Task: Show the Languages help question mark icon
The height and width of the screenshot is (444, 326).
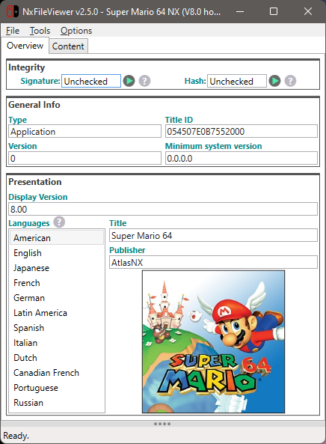Action: (59, 222)
